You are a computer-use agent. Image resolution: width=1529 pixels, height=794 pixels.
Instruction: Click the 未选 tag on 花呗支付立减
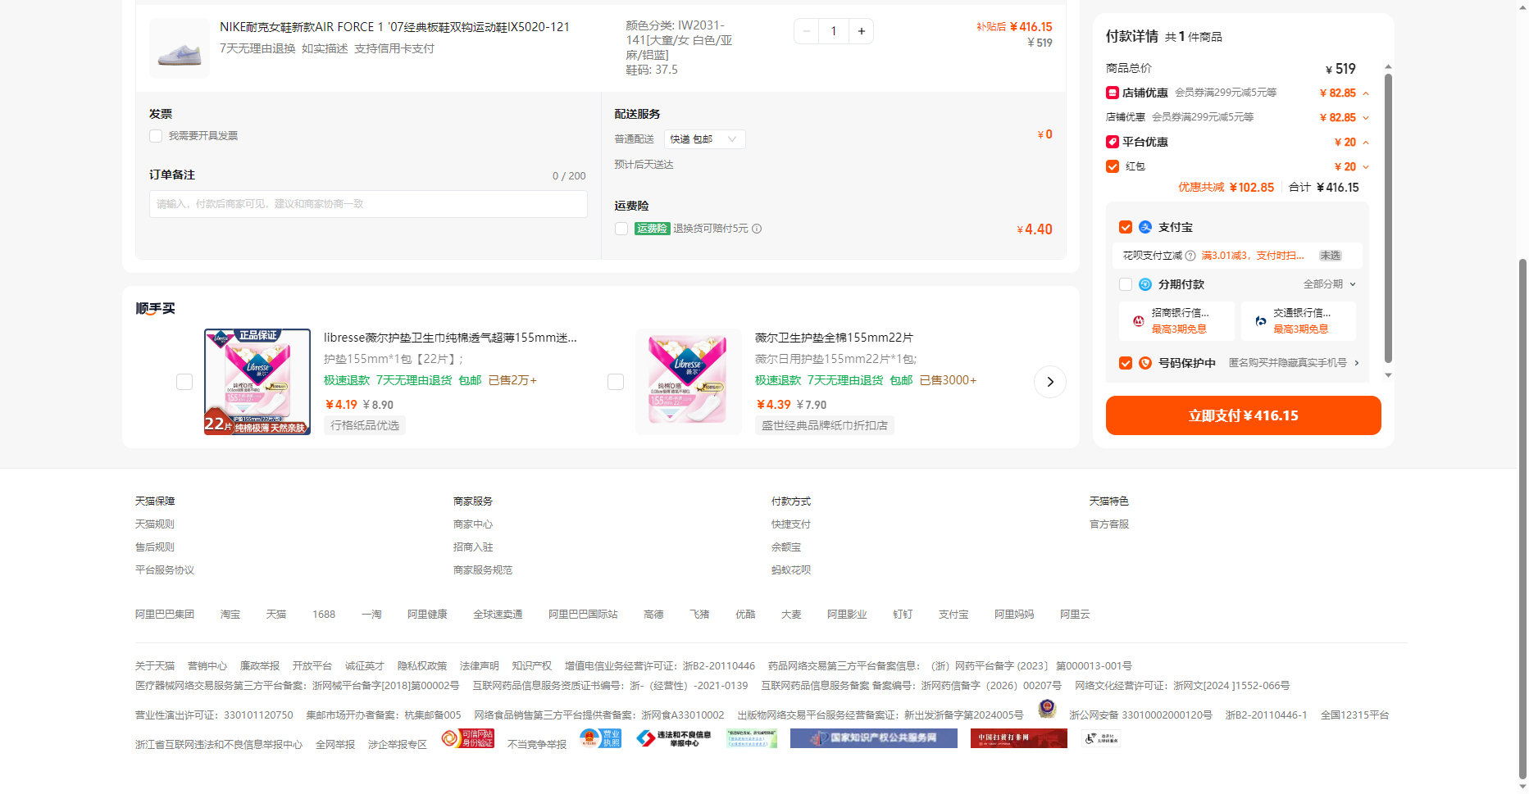[1331, 256]
